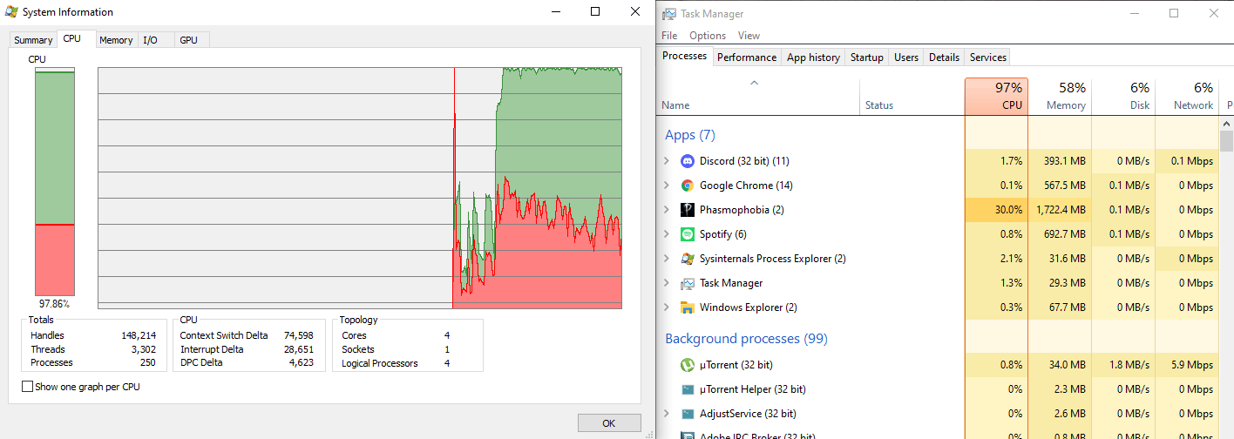
Task: Open Summary tab in System Information
Action: tap(33, 40)
